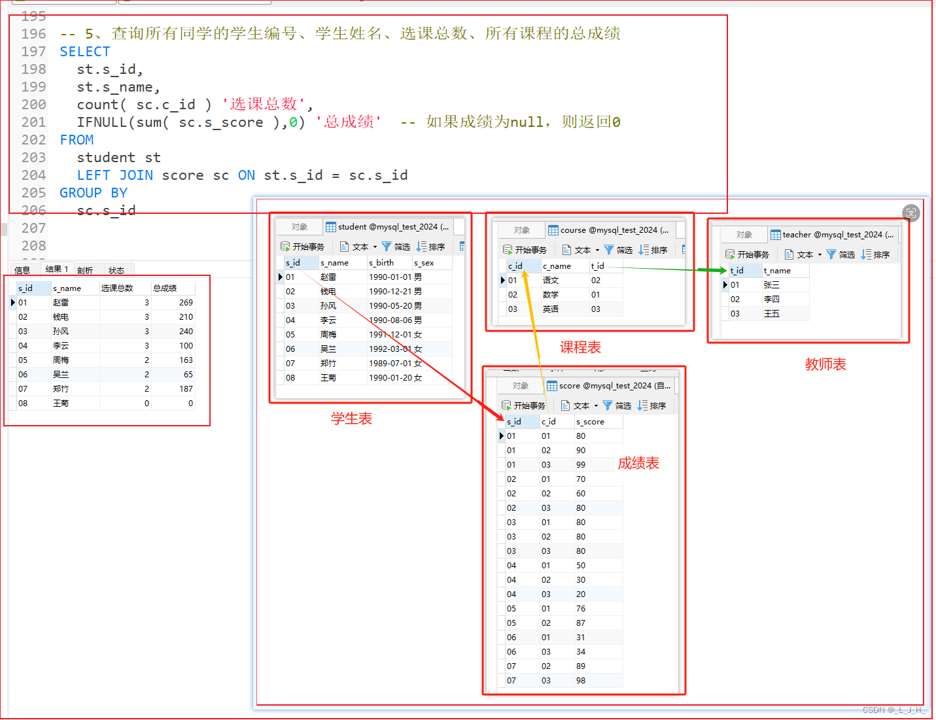Open 对象 tab in score window
This screenshot has width=936, height=720.
[521, 386]
